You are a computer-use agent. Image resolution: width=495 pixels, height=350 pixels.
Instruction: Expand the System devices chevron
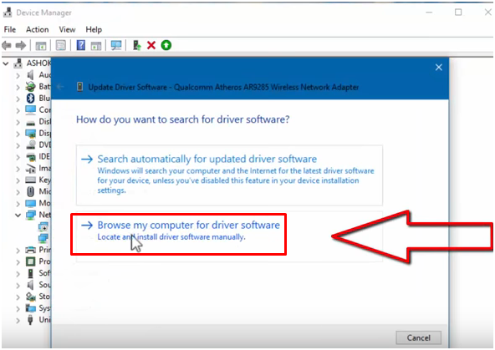[x=18, y=309]
